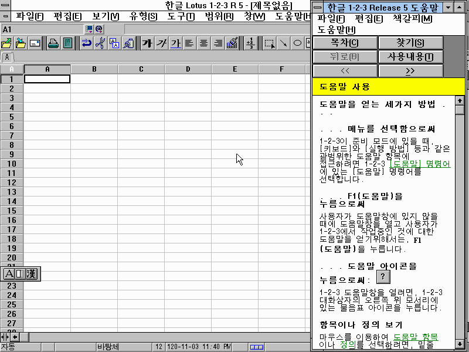Screen dimensions: 469x352
Task: Click the Open File icon in the toolbar
Action: [6, 43]
